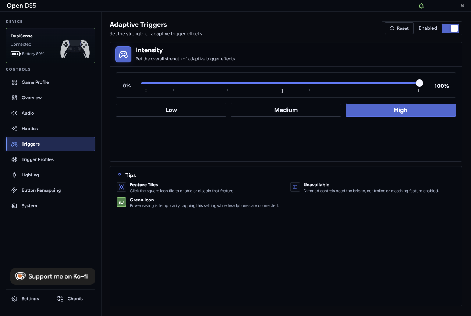This screenshot has width=471, height=316.
Task: Click the Lighting bulb icon
Action: click(14, 175)
